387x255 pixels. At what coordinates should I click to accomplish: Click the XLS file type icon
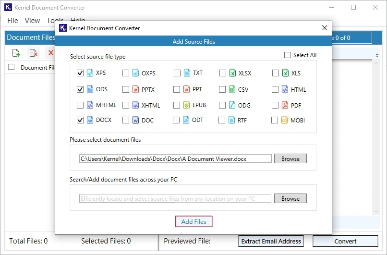tap(285, 73)
